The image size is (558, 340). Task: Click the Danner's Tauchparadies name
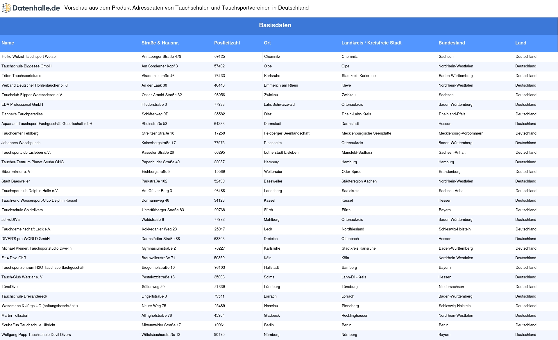pos(22,114)
